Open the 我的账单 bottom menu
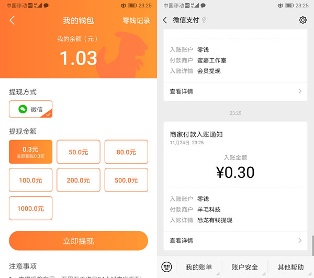314x278 pixels. click(199, 267)
